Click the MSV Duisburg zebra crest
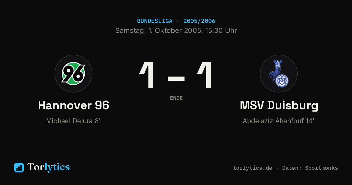 pos(279,73)
